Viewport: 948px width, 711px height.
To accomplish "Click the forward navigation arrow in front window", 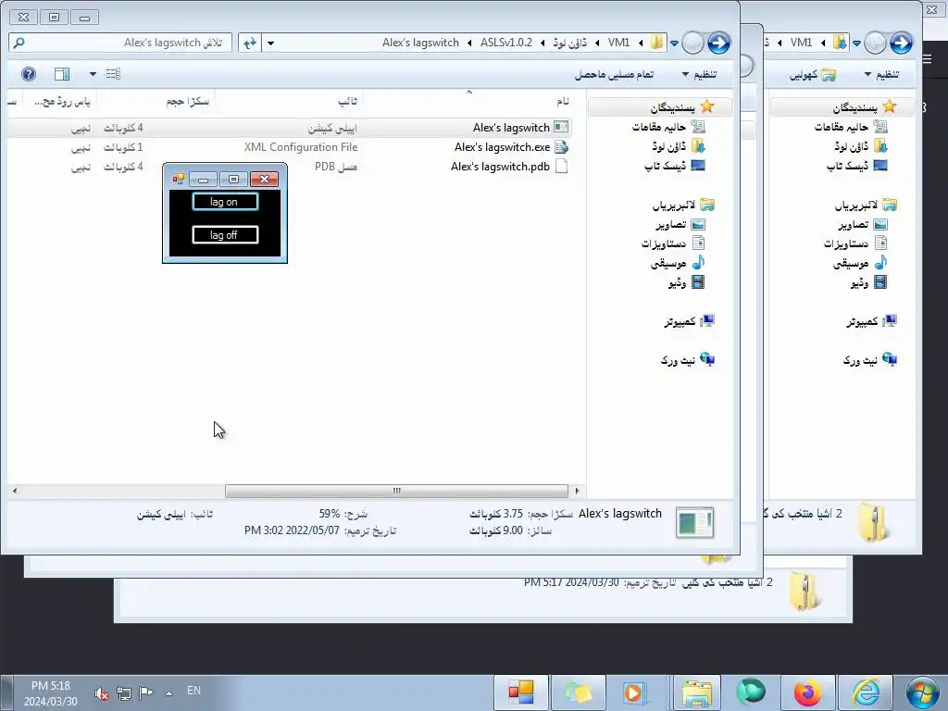I will (718, 43).
